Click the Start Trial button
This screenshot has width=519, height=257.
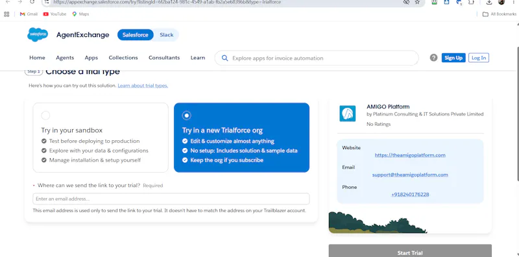[410, 251]
